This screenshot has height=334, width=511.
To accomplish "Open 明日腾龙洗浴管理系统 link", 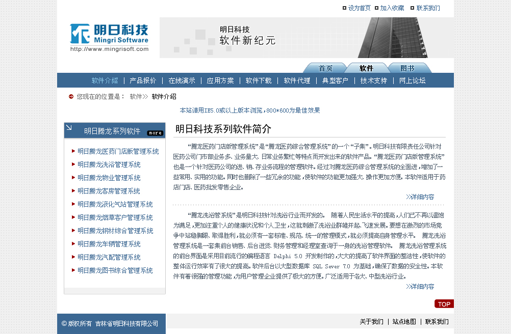I will [x=109, y=164].
